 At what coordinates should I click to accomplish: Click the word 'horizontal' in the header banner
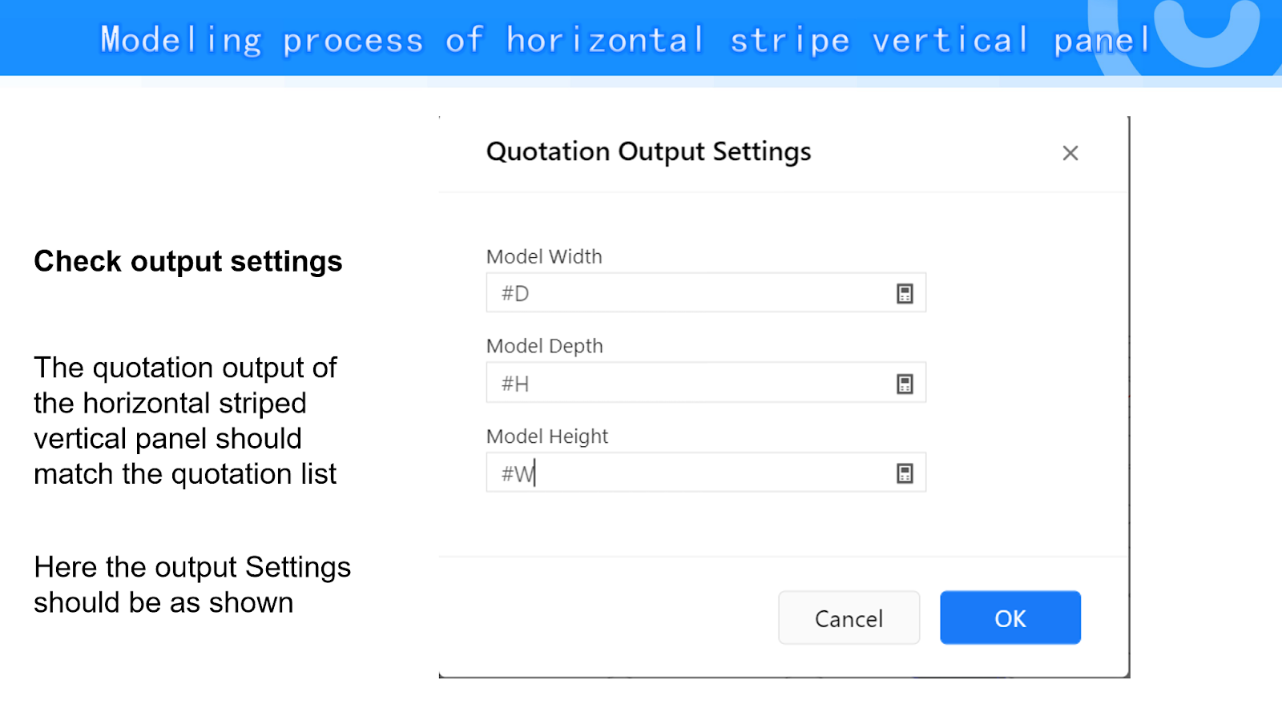pos(605,40)
